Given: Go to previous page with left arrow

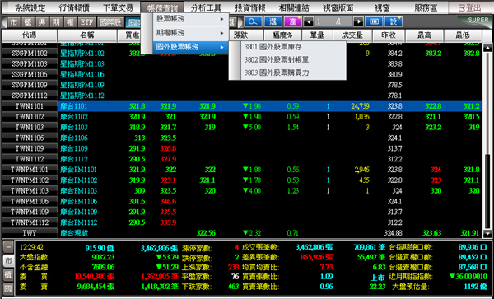Looking at the screenshot, I should [309, 21].
